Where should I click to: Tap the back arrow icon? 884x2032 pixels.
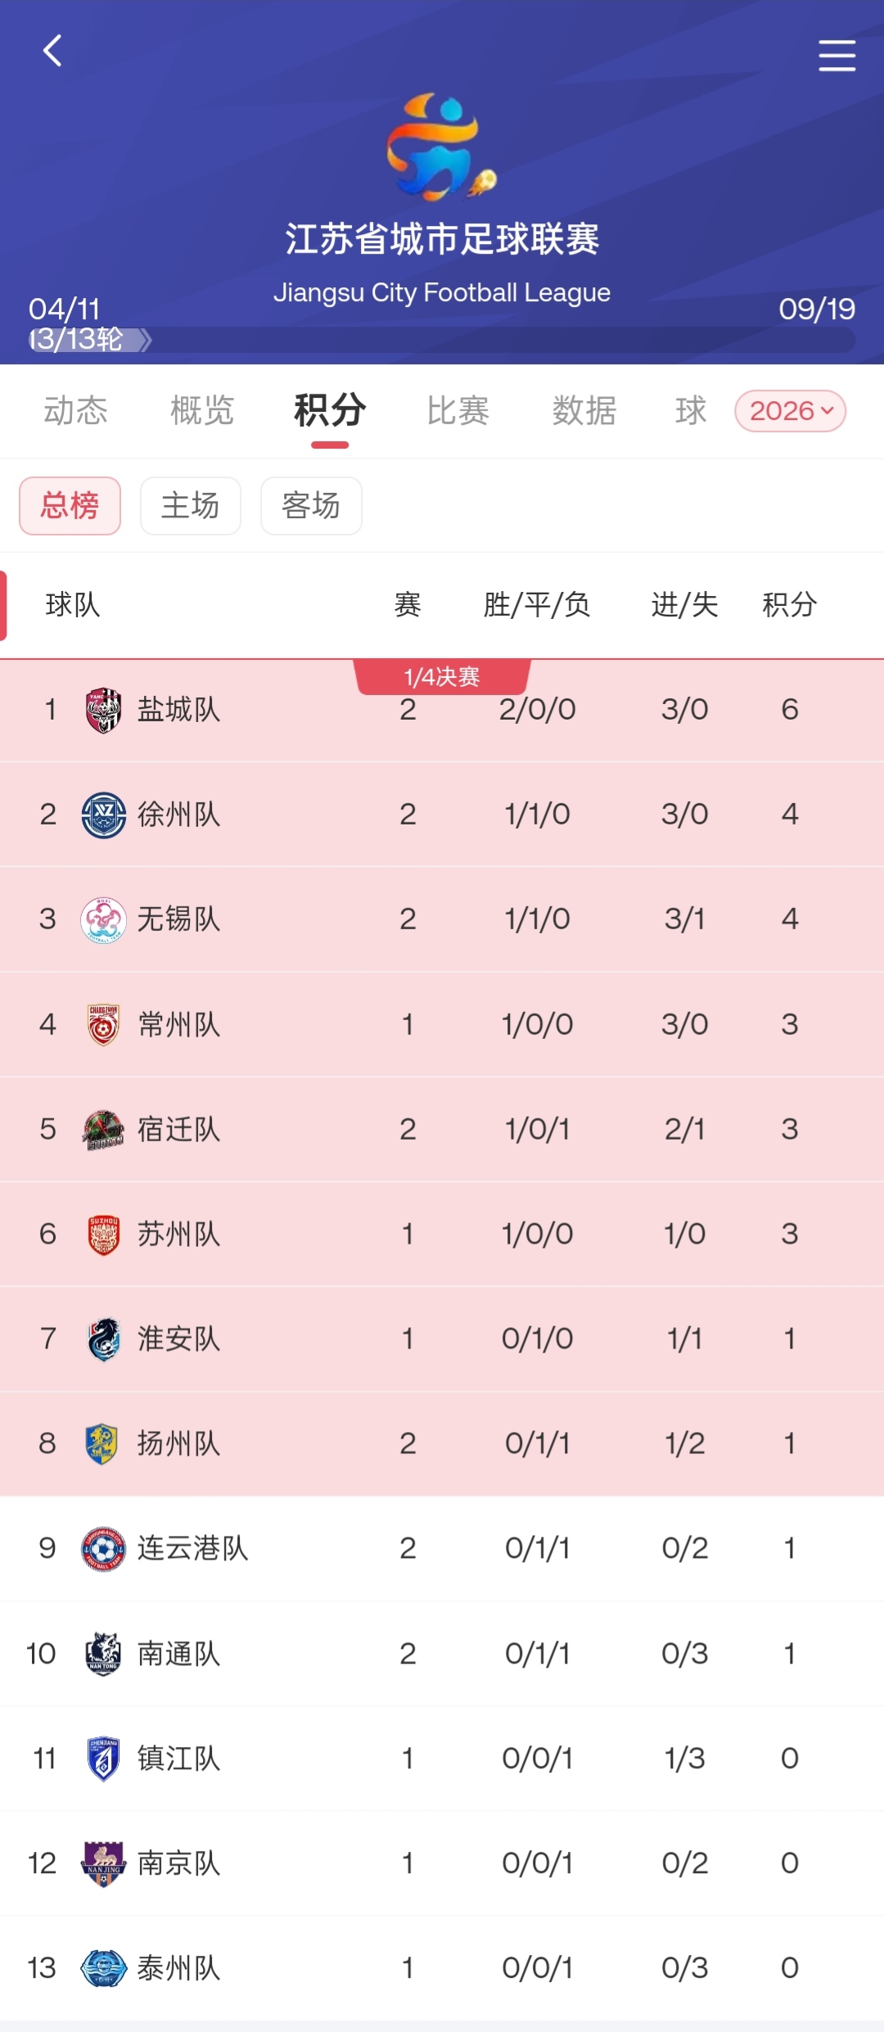coord(52,51)
